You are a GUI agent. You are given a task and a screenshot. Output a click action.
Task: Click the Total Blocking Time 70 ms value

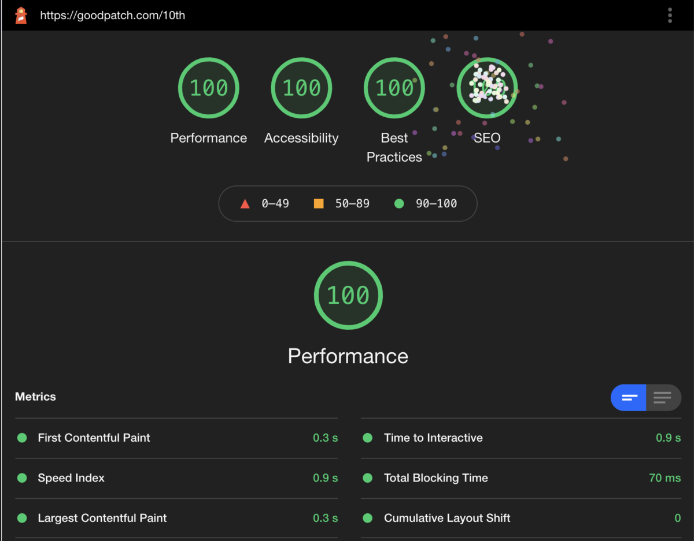point(665,478)
